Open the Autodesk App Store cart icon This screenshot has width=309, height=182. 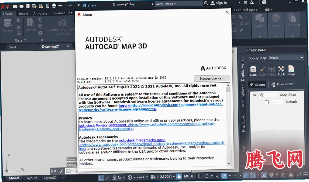tap(245, 3)
